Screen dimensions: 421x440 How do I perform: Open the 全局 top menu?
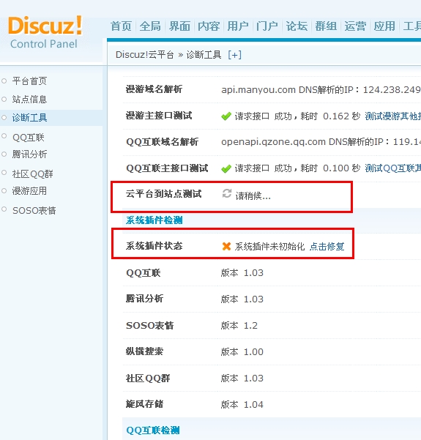[150, 26]
